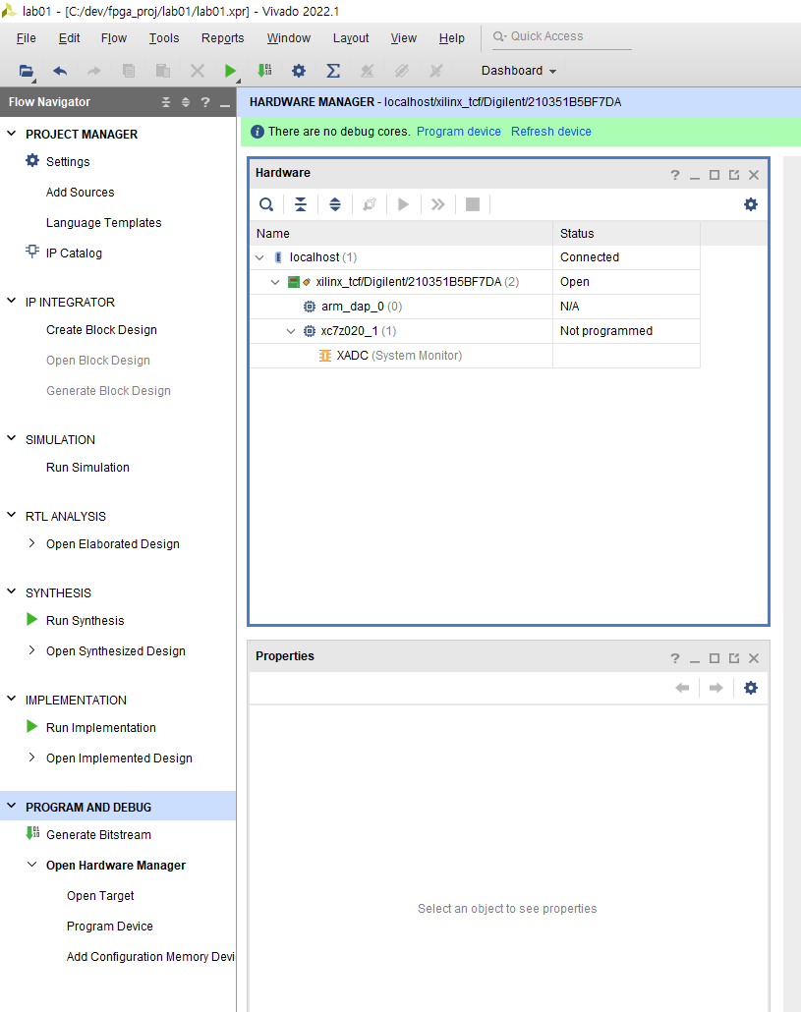This screenshot has height=1012, width=801.
Task: Open the Tools menu
Action: click(x=164, y=38)
